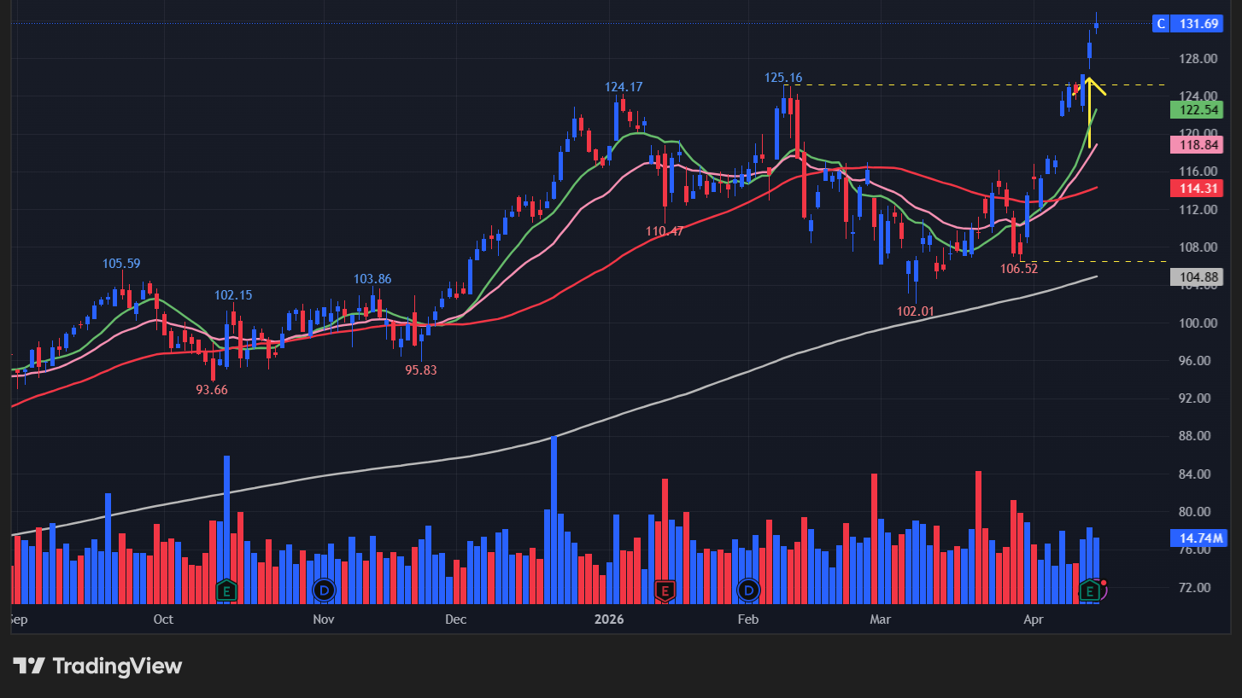Image resolution: width=1242 pixels, height=698 pixels.
Task: Click the 102.01 low price annotation
Action: (915, 311)
